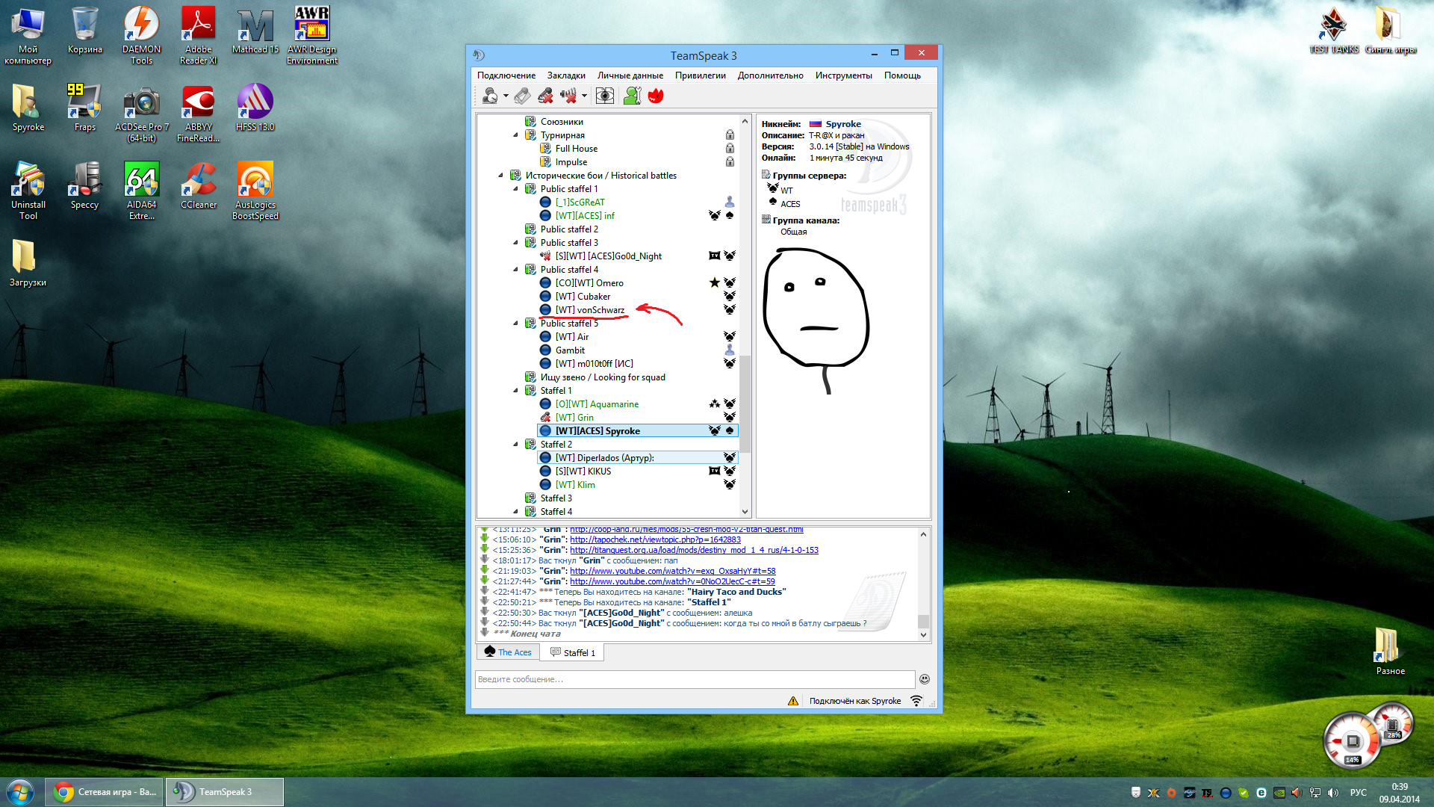
Task: Select the Full House channel
Action: [x=576, y=149]
